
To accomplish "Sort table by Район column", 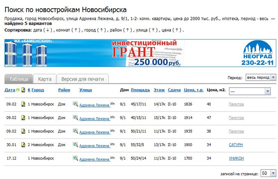I will coord(64,90).
